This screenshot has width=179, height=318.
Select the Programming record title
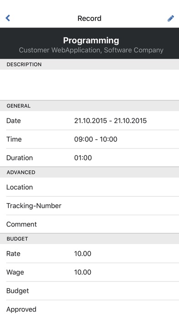tap(91, 40)
